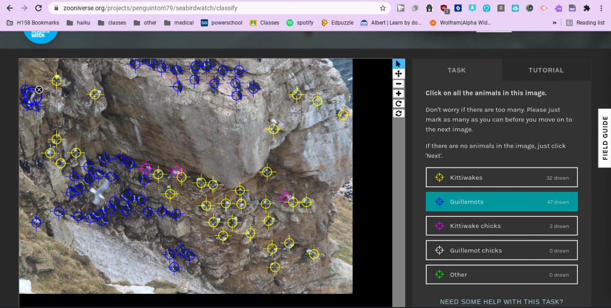Open the Extensions puzzle-piece menu
Image resolution: width=611 pixels, height=308 pixels.
coord(587,8)
